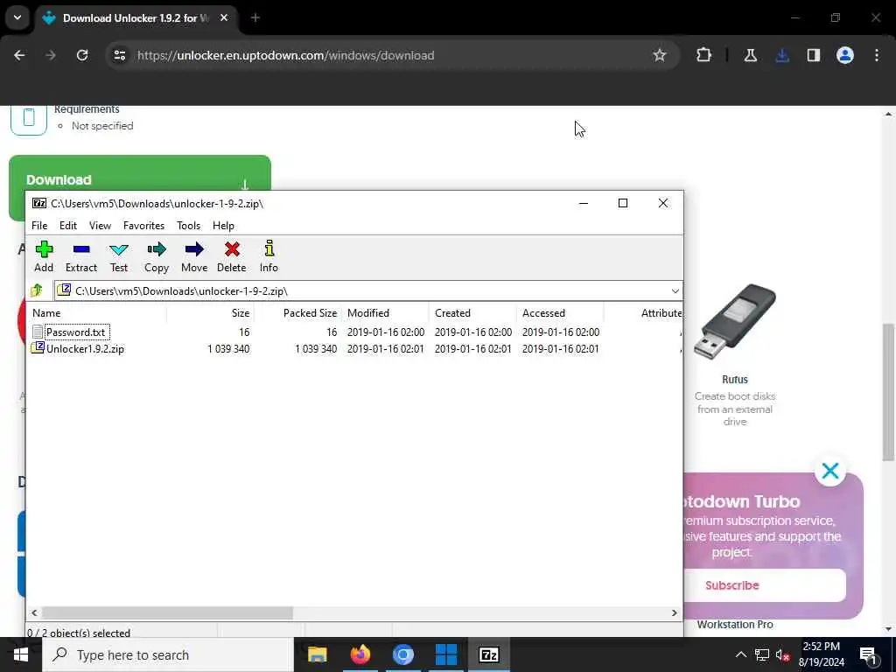Open File Explorer from taskbar
The image size is (896, 672).
[317, 654]
